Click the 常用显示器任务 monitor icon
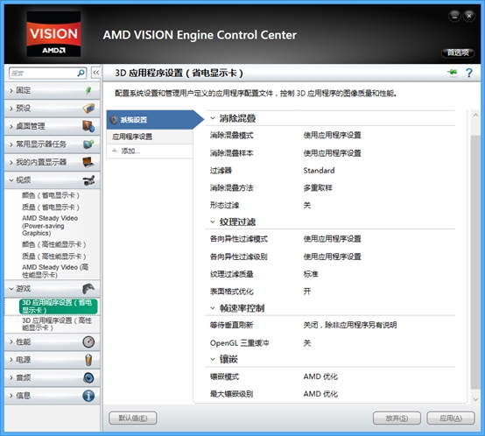The height and width of the screenshot is (436, 485). 88,144
